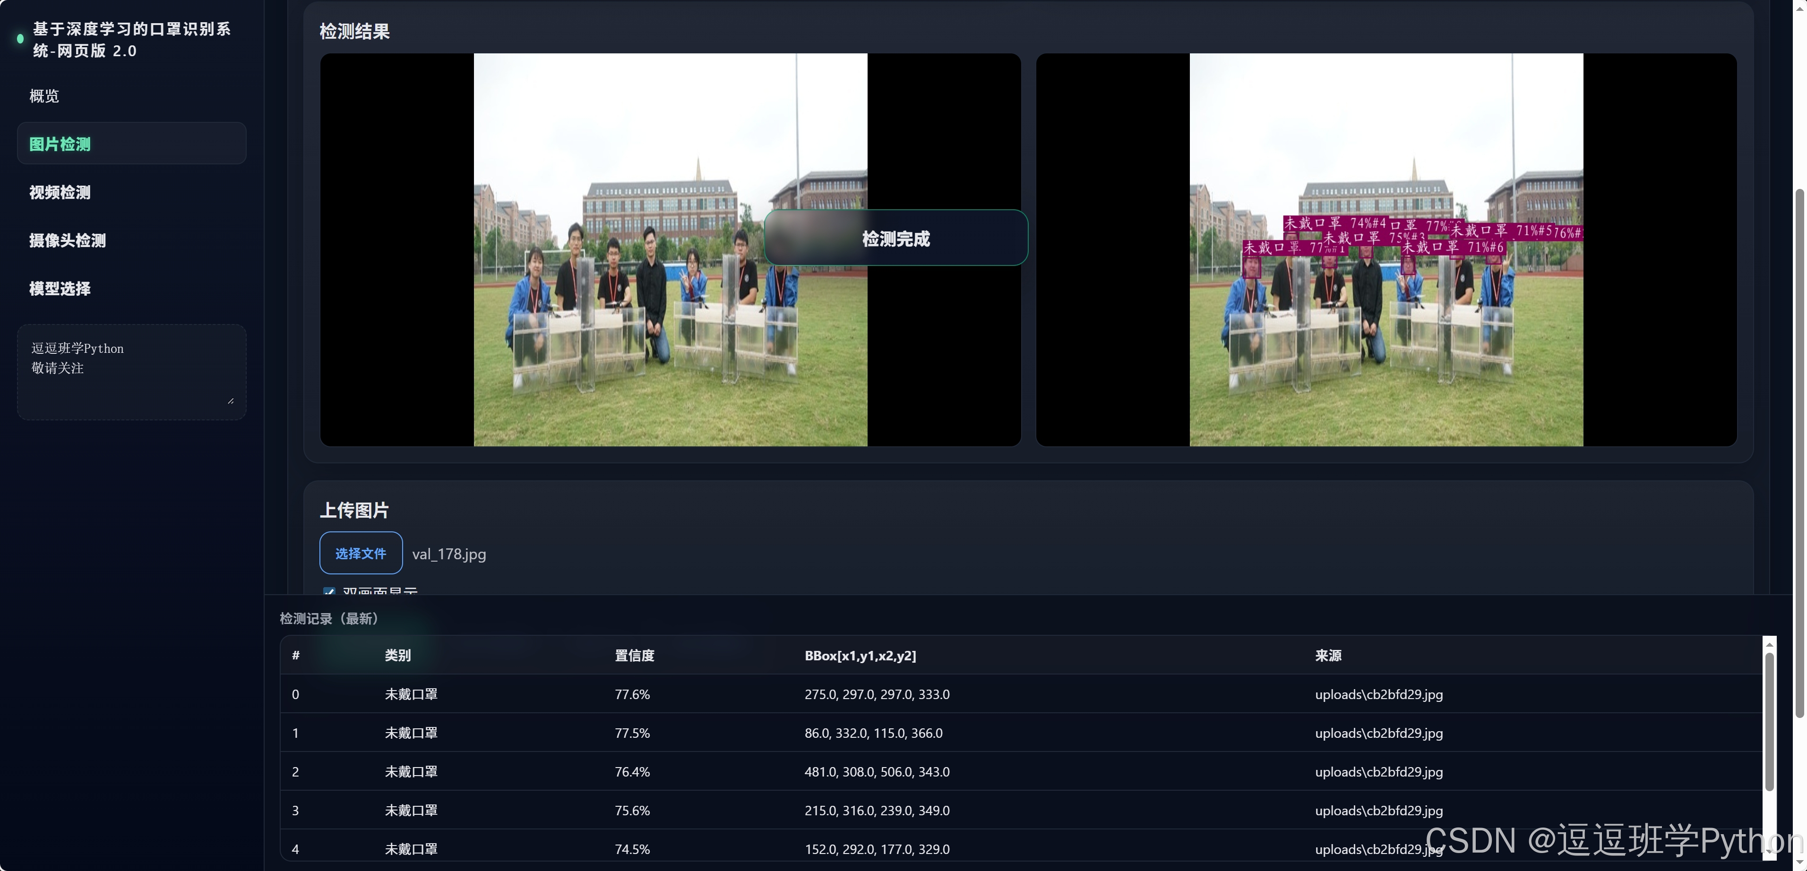1807x871 pixels.
Task: Click the table's scroll-down arrow
Action: coord(1769,852)
